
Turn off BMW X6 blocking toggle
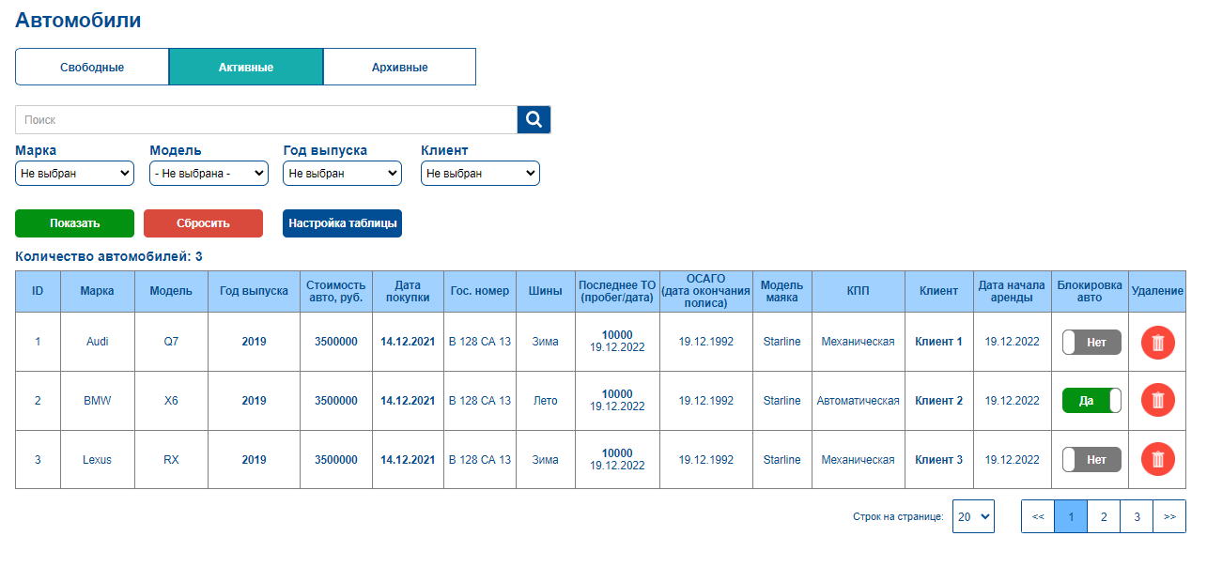1091,401
